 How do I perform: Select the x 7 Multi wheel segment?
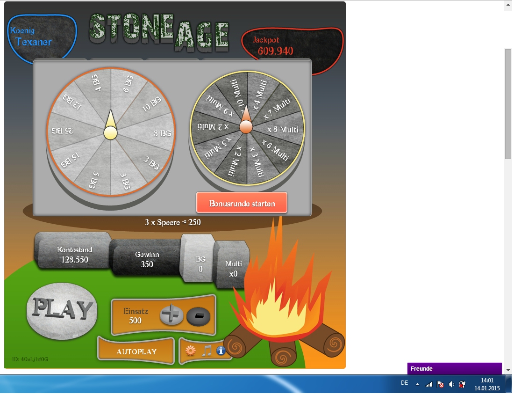(277, 108)
